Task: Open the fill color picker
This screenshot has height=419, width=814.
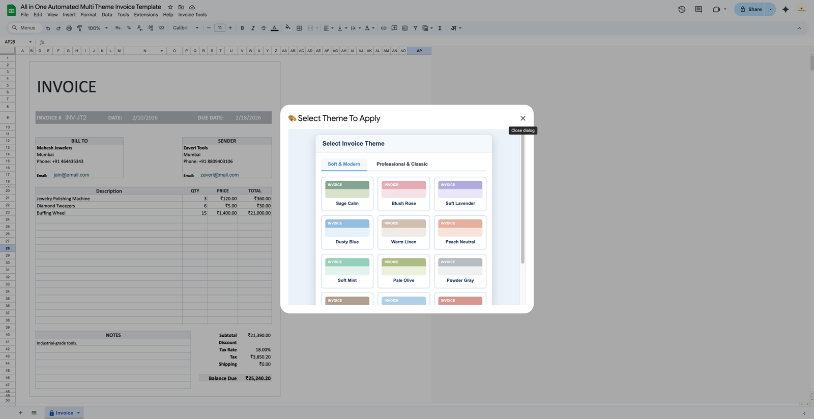Action: click(288, 28)
